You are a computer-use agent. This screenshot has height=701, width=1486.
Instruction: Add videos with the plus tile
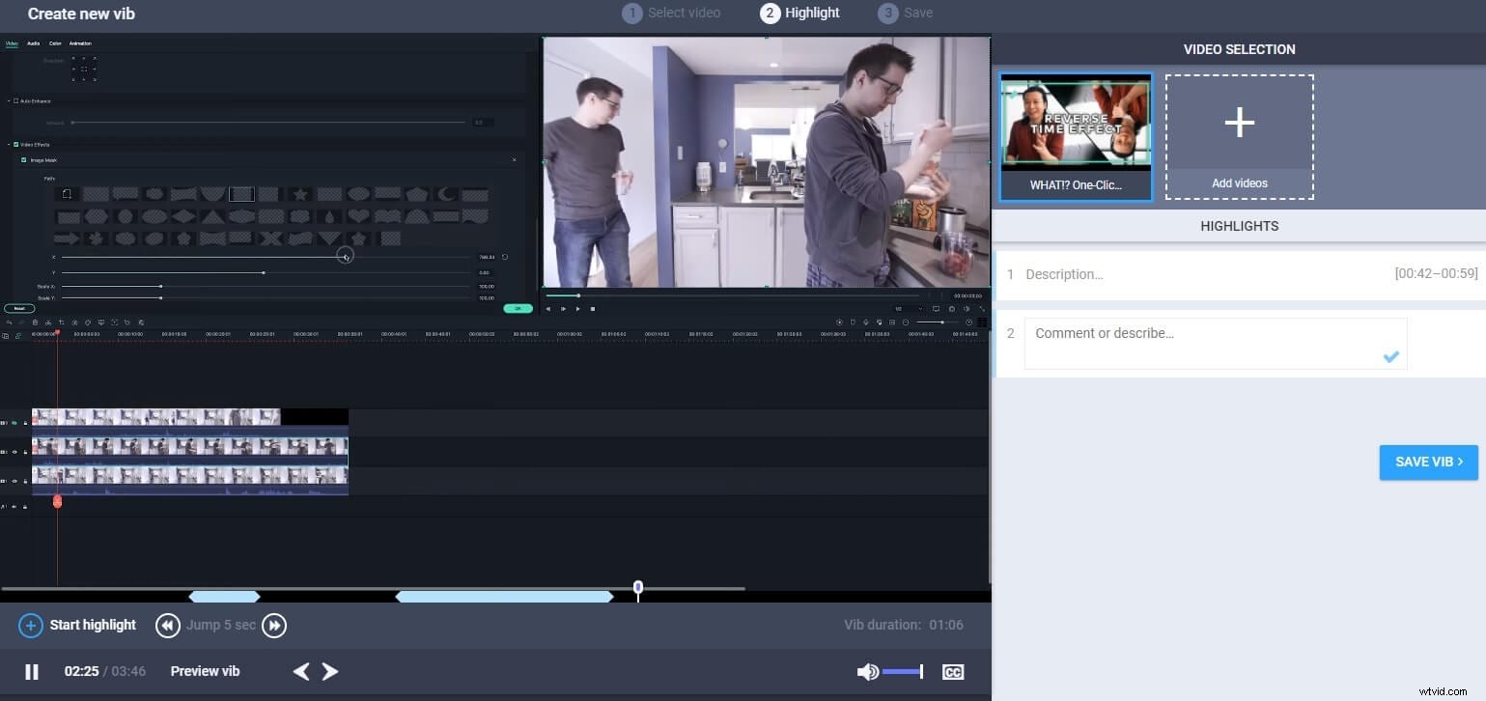1240,137
